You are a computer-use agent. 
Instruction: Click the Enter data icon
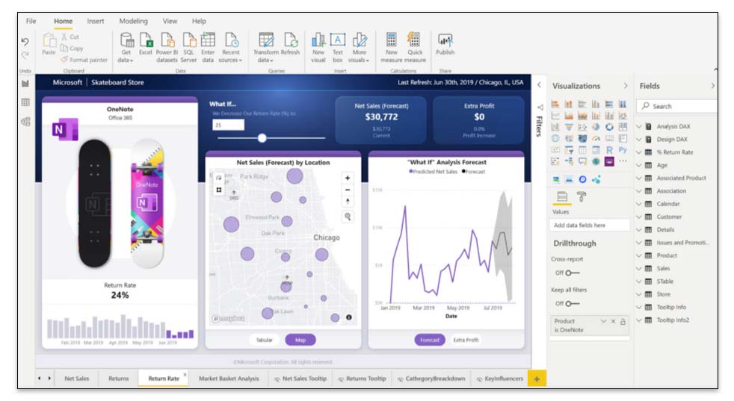click(x=208, y=40)
